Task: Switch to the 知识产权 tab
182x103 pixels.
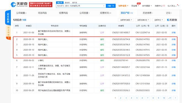Action: (x=127, y=13)
